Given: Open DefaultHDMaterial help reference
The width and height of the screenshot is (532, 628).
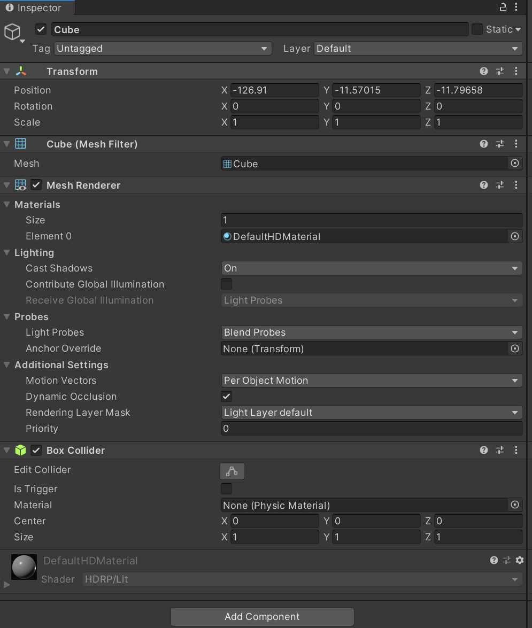Looking at the screenshot, I should (494, 560).
